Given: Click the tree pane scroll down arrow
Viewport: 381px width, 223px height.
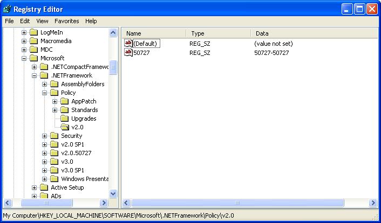Looking at the screenshot, I should coord(113,193).
